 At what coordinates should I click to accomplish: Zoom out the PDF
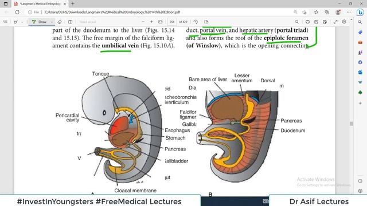(143, 22)
